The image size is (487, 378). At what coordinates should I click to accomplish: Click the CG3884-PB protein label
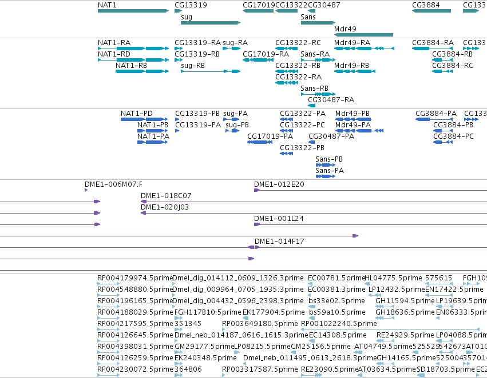click(x=453, y=125)
